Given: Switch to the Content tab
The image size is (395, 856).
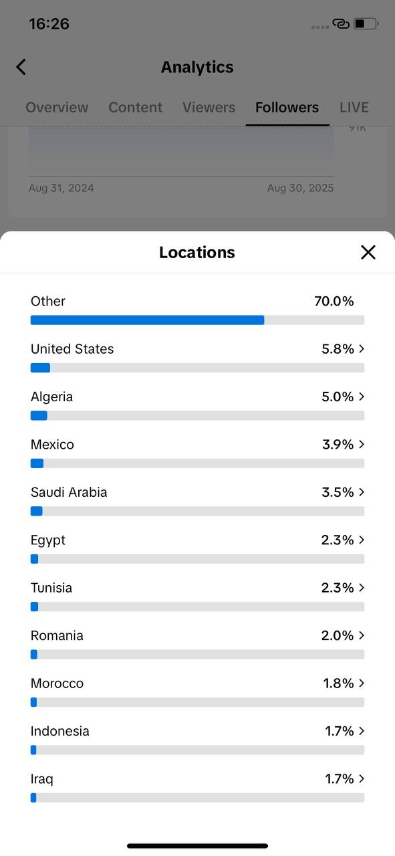Looking at the screenshot, I should point(136,108).
